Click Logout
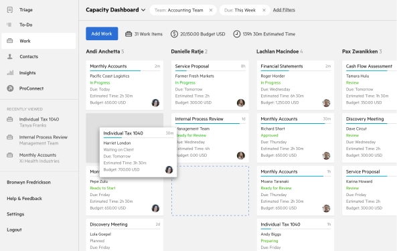Image resolution: width=397 pixels, height=251 pixels. [14, 230]
